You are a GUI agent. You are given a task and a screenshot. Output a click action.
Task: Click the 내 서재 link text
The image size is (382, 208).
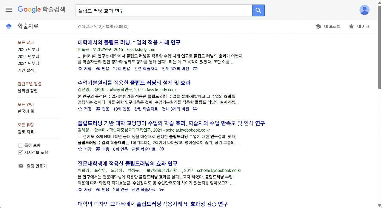(x=363, y=27)
